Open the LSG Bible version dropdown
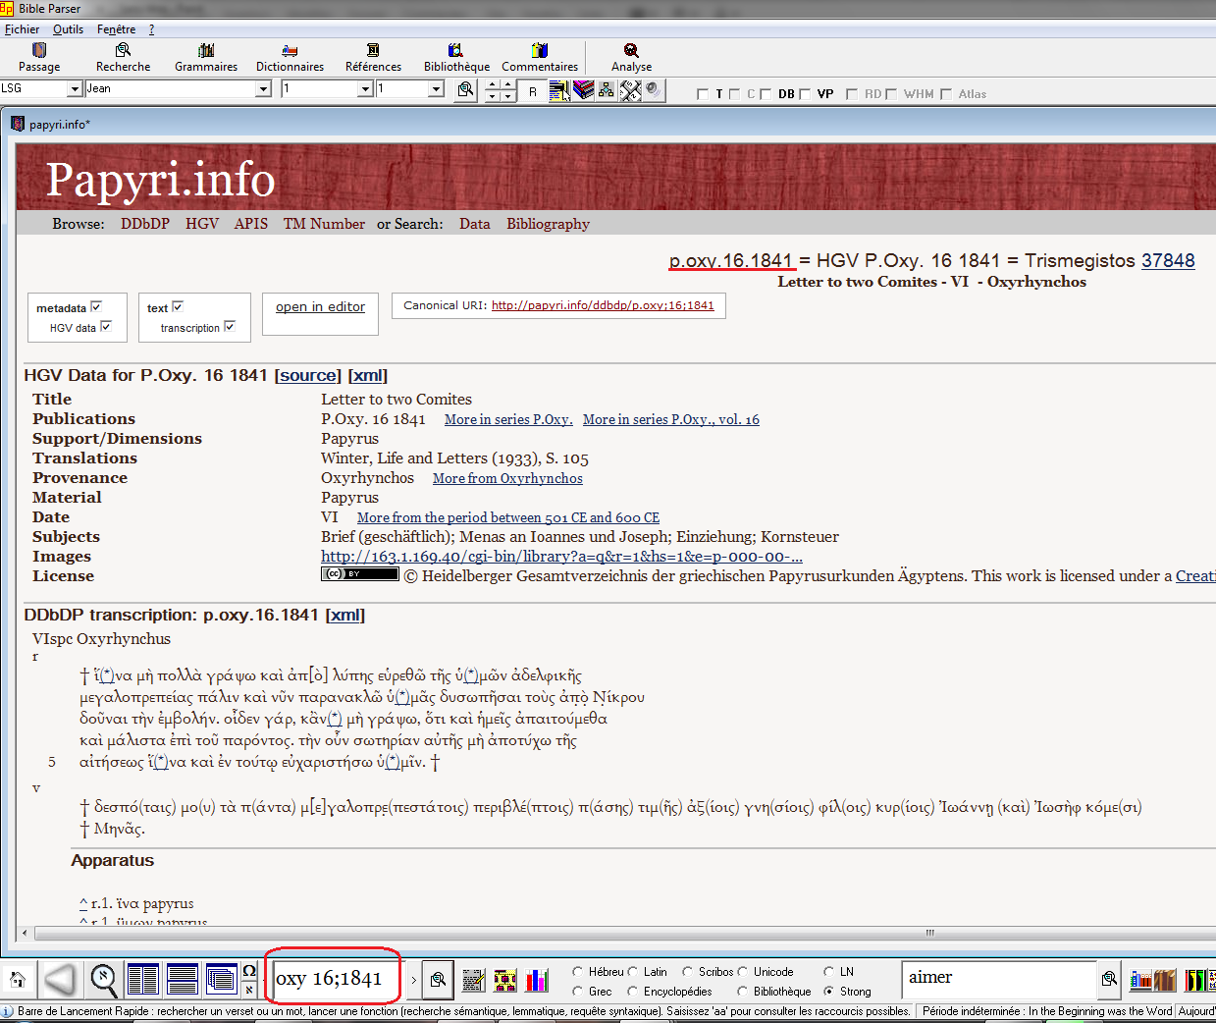The height and width of the screenshot is (1023, 1216). [74, 89]
